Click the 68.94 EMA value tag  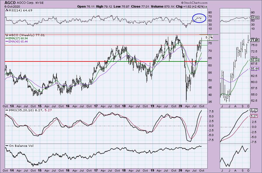click(x=255, y=60)
